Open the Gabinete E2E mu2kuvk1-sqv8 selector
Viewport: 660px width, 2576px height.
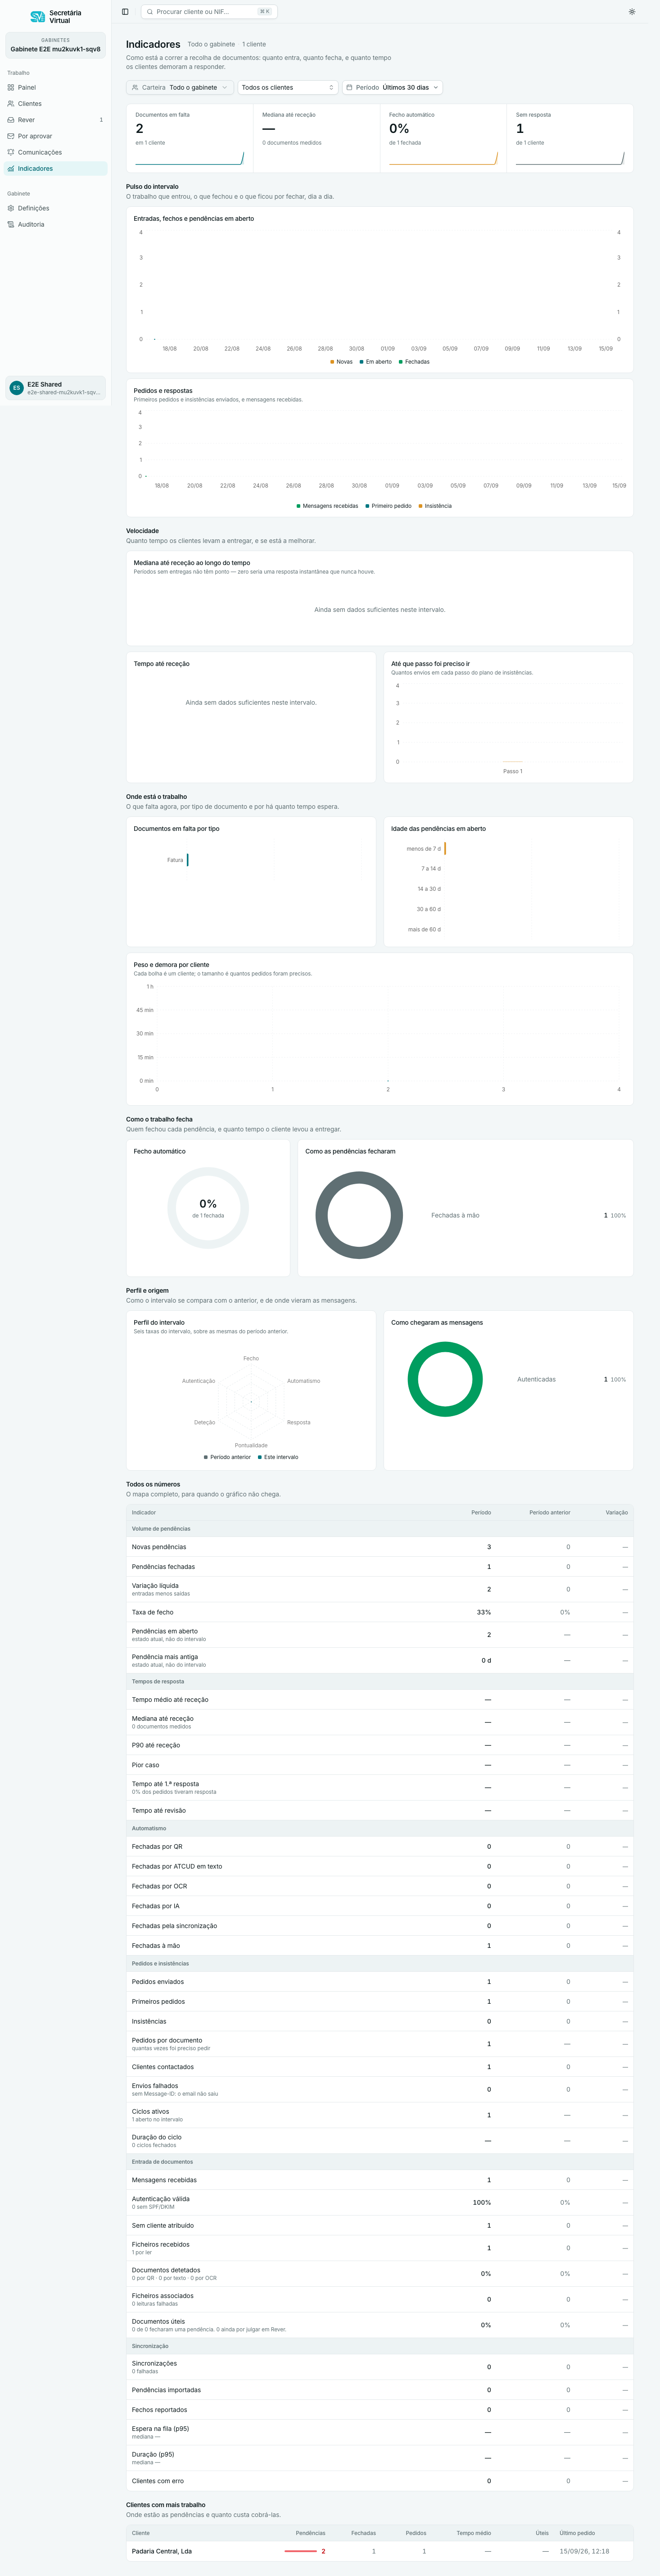point(55,45)
